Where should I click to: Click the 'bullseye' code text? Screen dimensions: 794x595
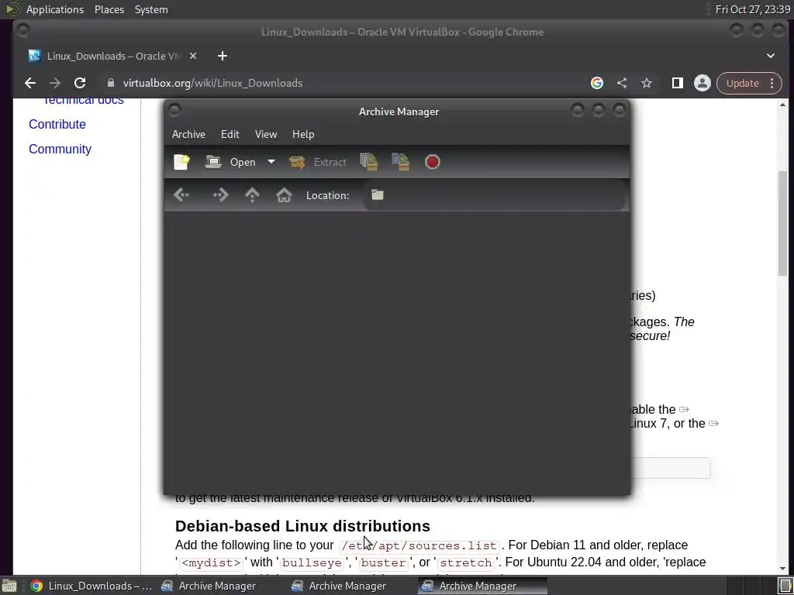pyautogui.click(x=312, y=563)
